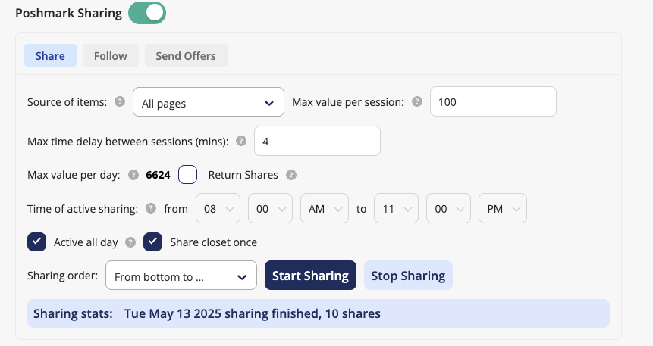Open the end time PM dropdown

point(502,209)
